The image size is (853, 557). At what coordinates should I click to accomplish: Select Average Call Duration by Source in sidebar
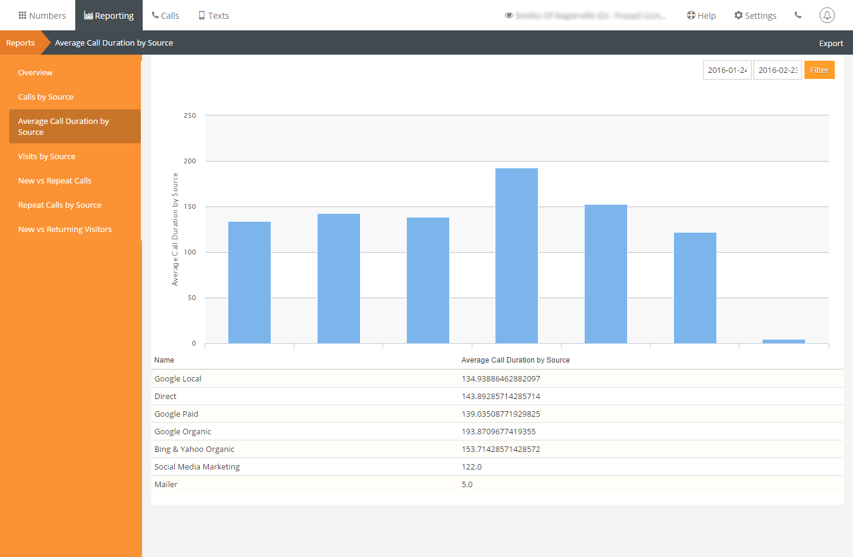click(x=75, y=126)
